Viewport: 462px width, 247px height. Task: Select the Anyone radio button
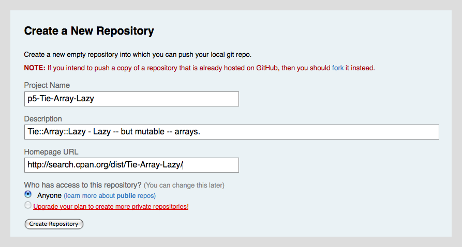[x=28, y=194]
